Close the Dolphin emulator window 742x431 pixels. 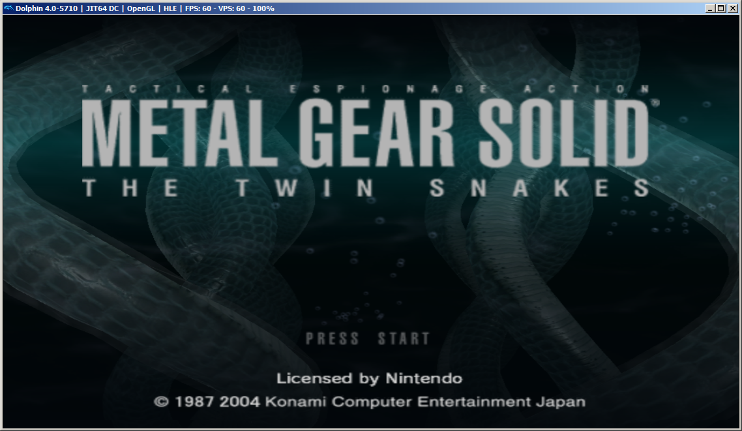coord(732,8)
